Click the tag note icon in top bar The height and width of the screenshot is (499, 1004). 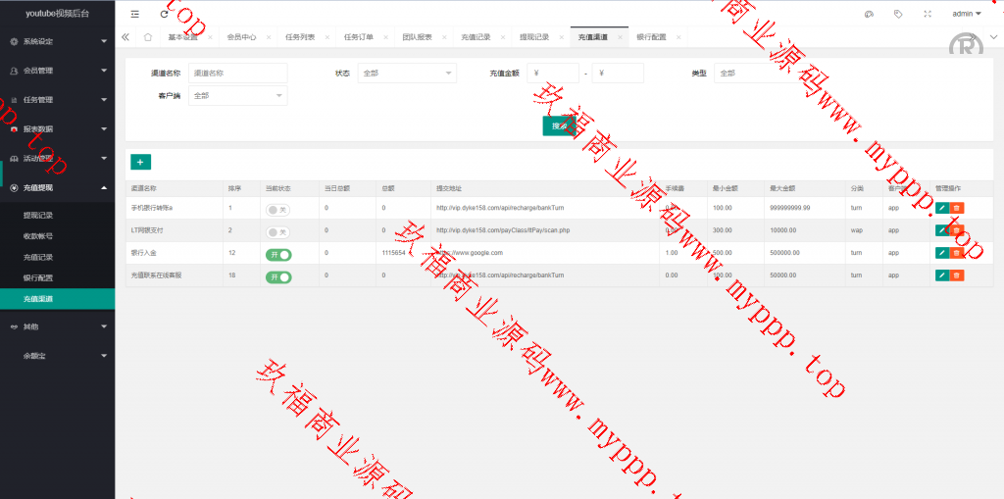pyautogui.click(x=898, y=14)
